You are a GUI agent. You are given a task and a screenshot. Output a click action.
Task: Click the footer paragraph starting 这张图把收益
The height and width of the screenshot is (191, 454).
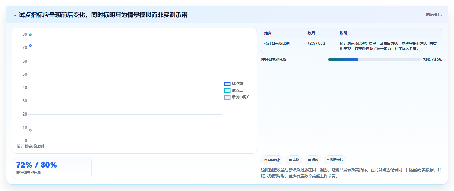coord(351,173)
